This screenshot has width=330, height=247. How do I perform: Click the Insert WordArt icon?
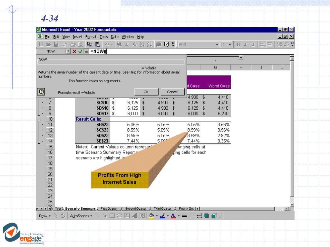[x=134, y=216]
